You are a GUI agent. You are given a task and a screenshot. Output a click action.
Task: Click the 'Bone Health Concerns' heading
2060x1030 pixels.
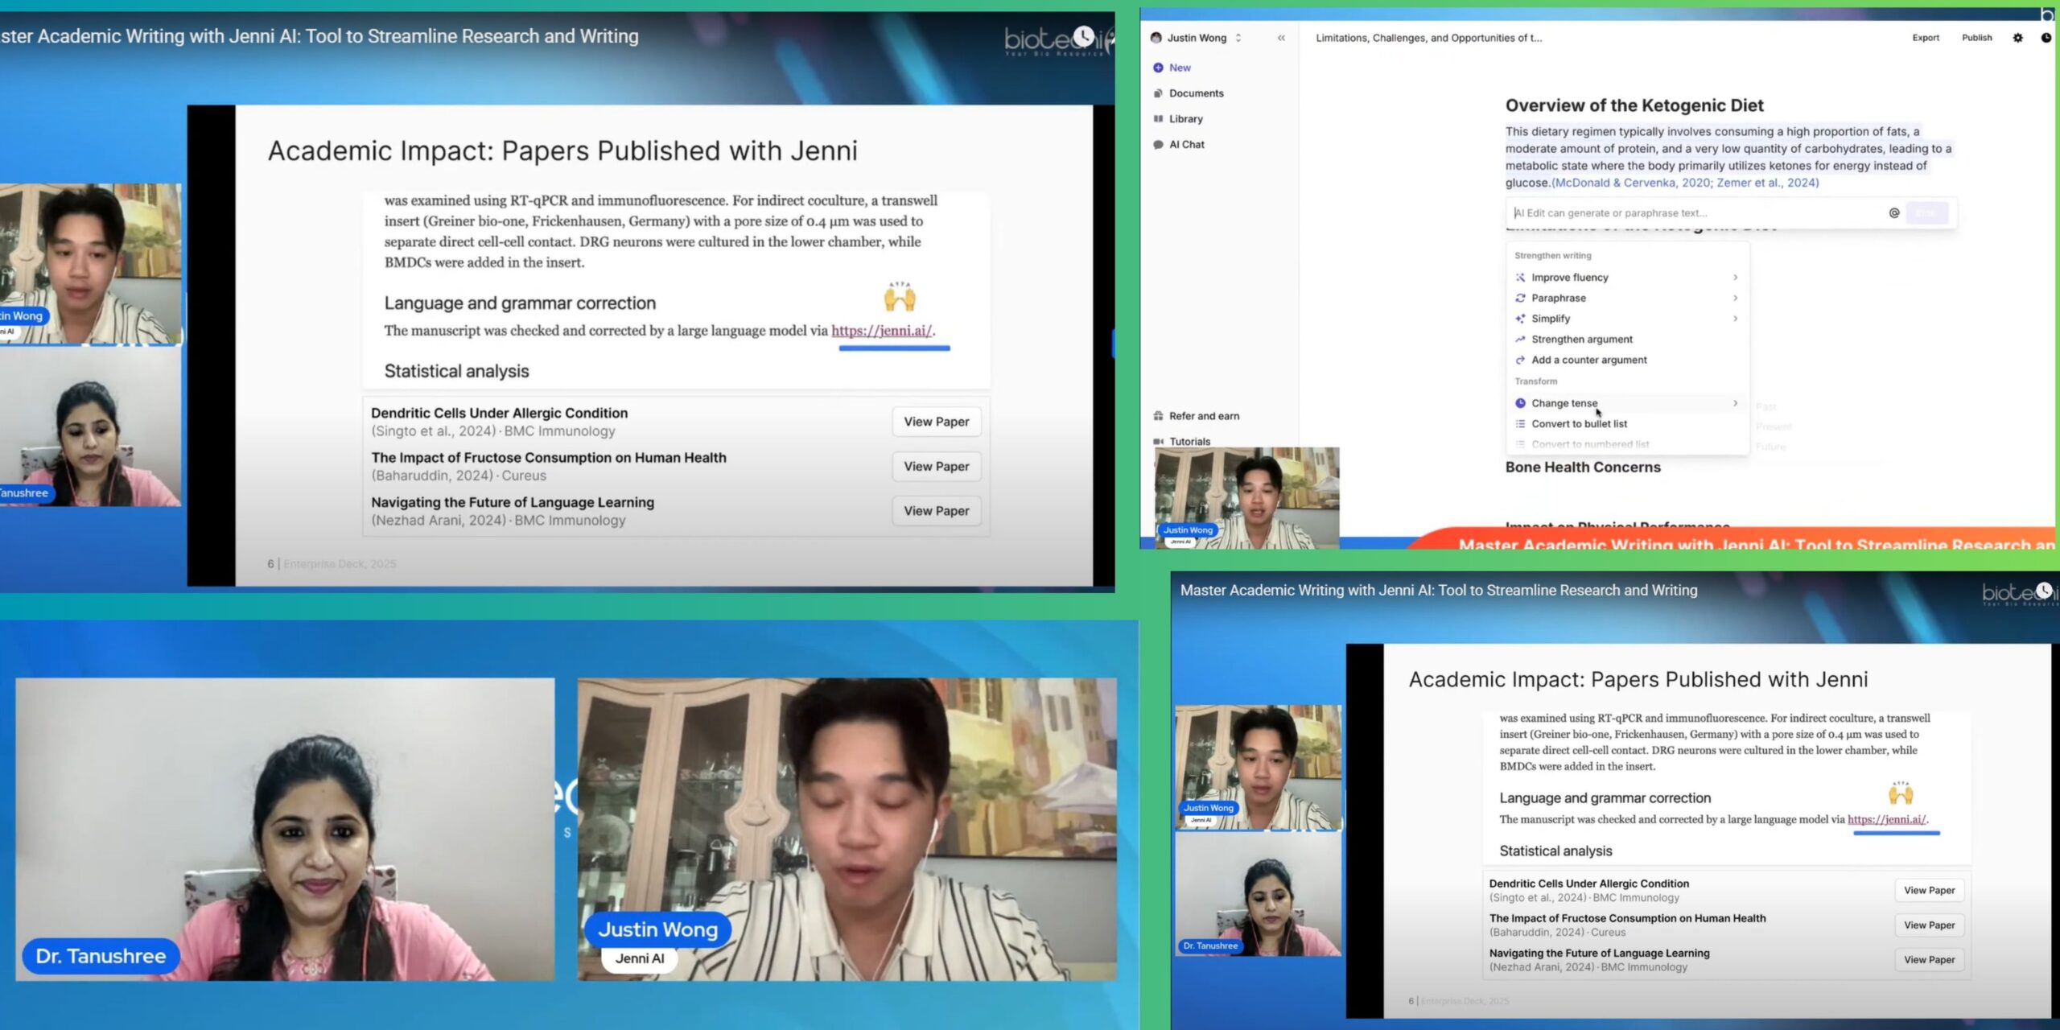coord(1583,468)
